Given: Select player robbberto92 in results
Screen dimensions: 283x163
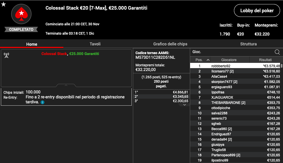Looking at the screenshot, I should click(x=221, y=66).
